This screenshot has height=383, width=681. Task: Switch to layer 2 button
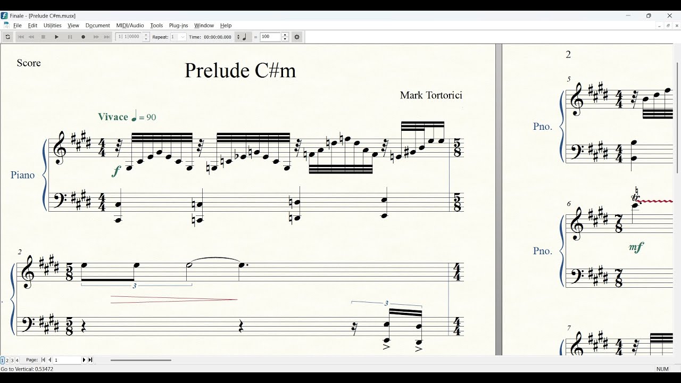7,360
